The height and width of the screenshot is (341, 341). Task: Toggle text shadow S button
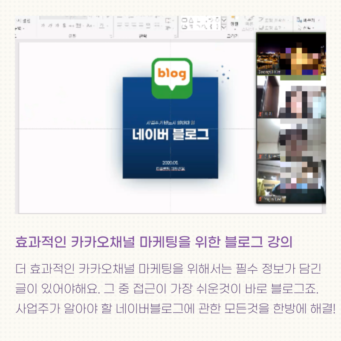tap(64, 26)
